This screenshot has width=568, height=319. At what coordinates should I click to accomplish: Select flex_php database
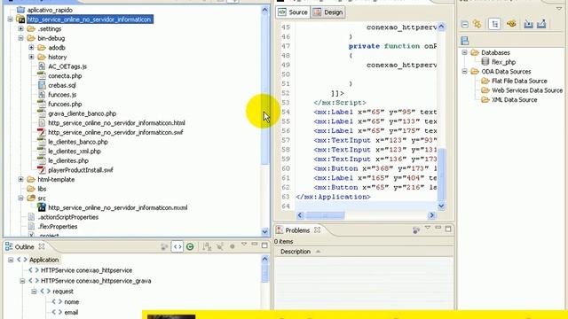pos(503,62)
